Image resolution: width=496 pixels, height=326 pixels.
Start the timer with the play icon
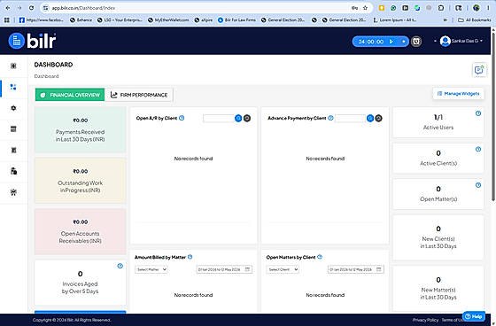pyautogui.click(x=391, y=42)
